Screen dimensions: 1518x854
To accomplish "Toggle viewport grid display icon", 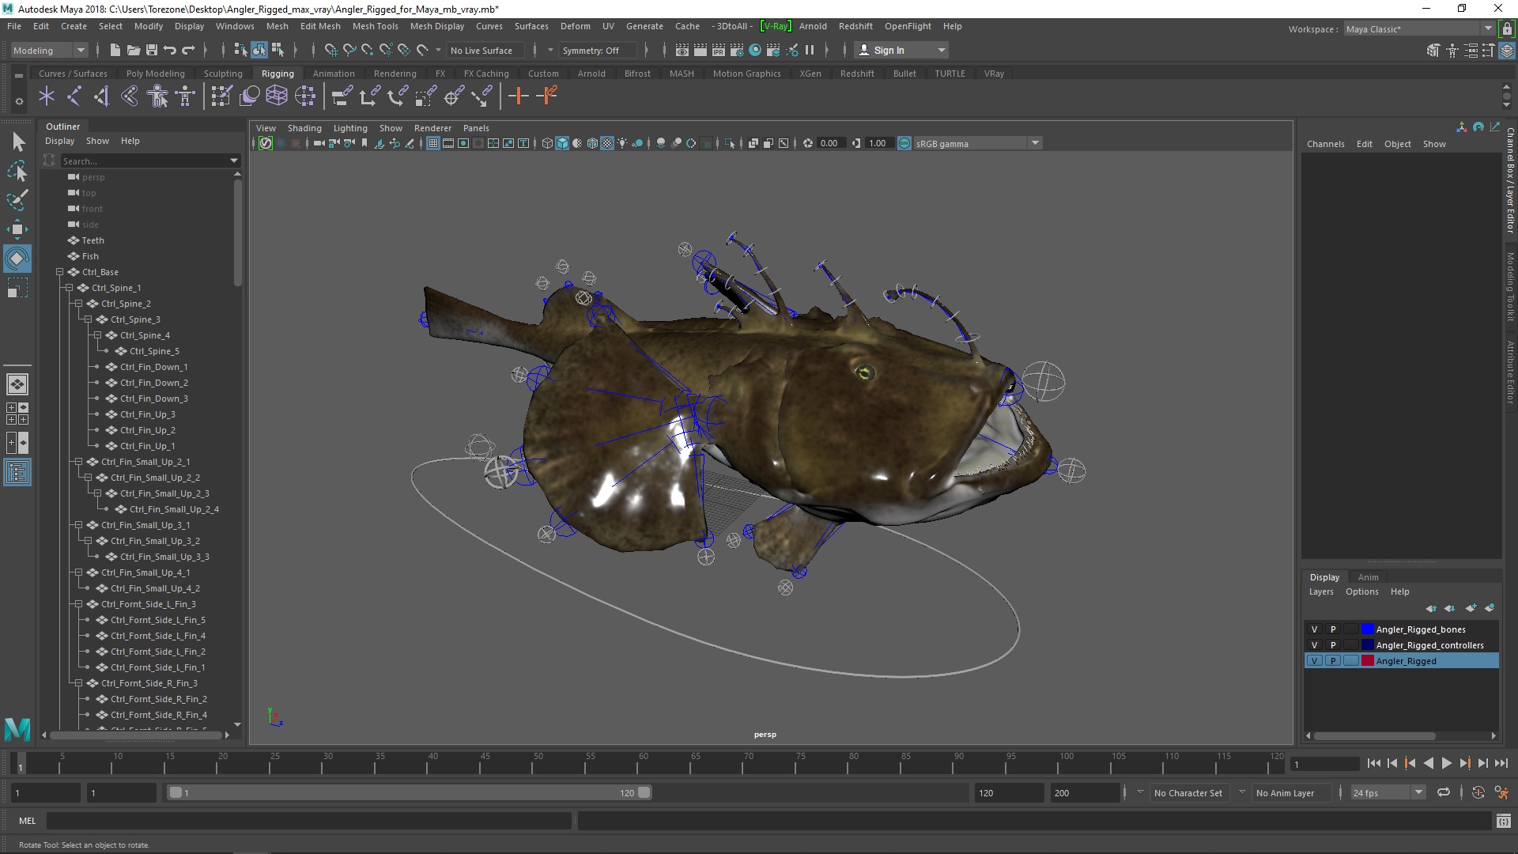I will coord(433,143).
